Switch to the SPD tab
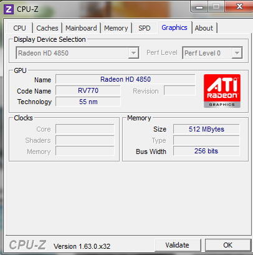 pos(145,28)
